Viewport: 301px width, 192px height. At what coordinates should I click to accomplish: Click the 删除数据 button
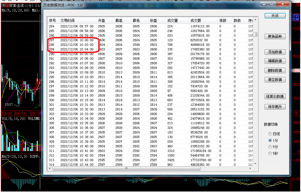(275, 71)
